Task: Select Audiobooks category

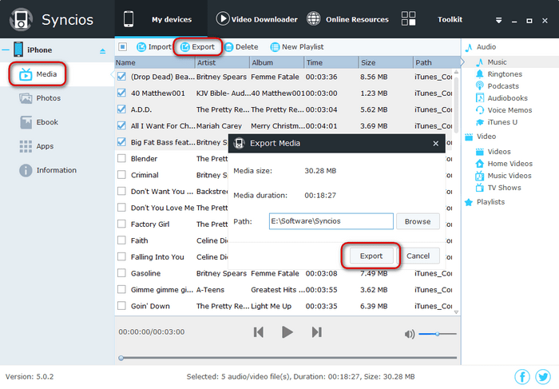Action: point(502,98)
